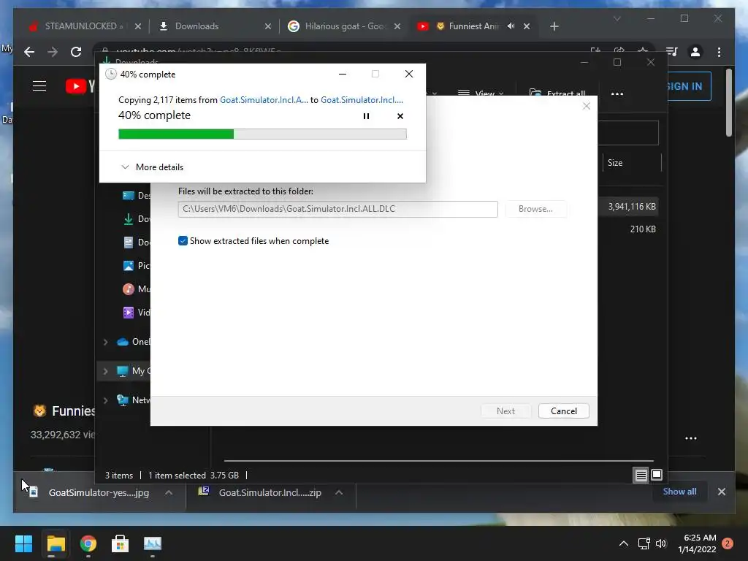Click the copy progress bar
This screenshot has height=561, width=748.
tap(262, 134)
